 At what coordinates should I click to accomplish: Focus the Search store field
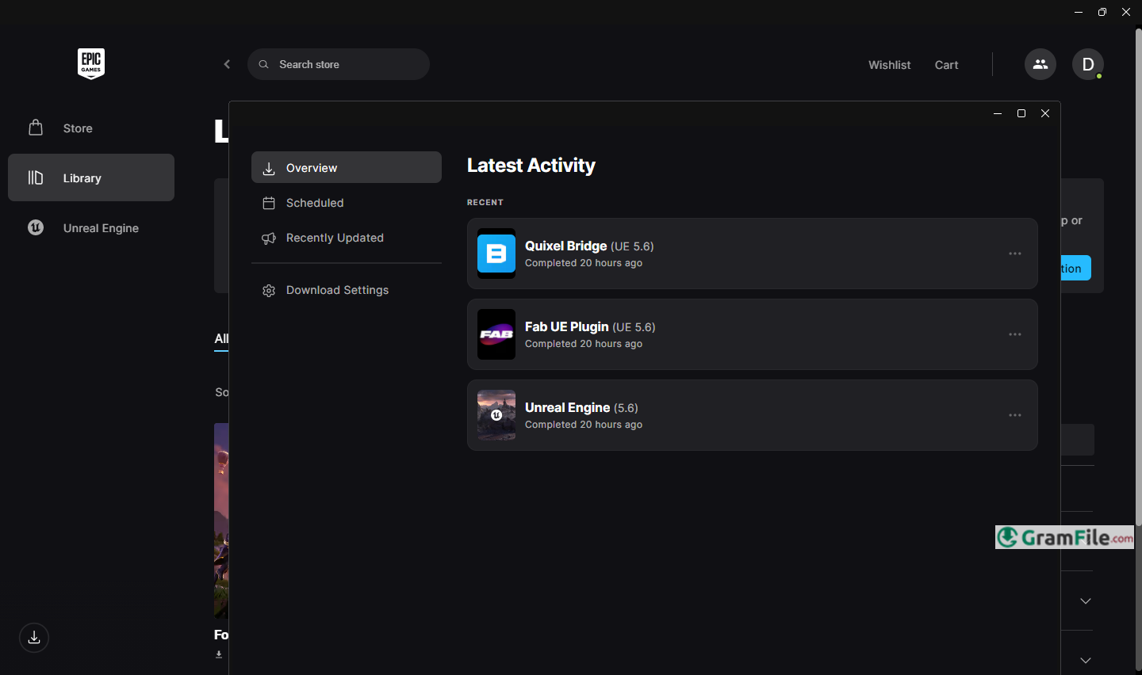(x=339, y=64)
